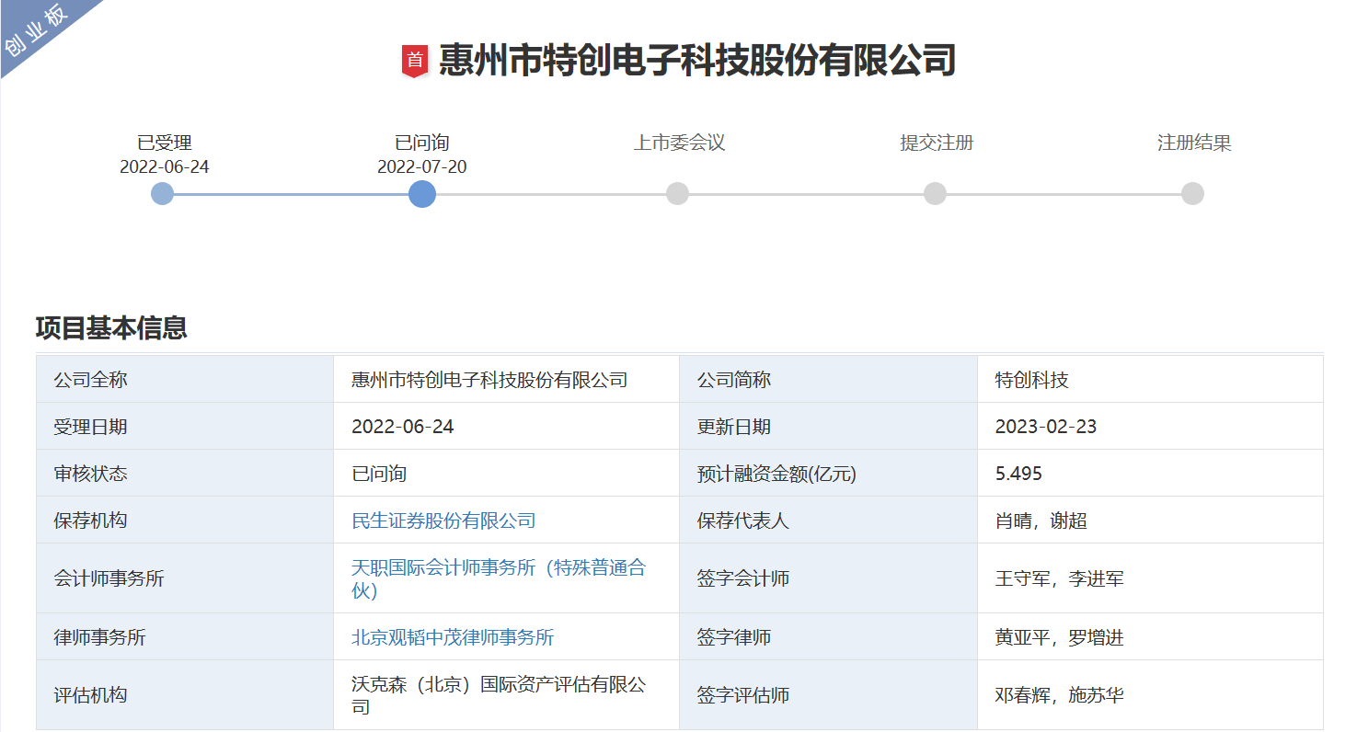
Task: Click the 签字评估师 label cell
Action: 828,695
